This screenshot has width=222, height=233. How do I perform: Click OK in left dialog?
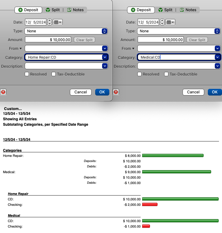coord(102,92)
